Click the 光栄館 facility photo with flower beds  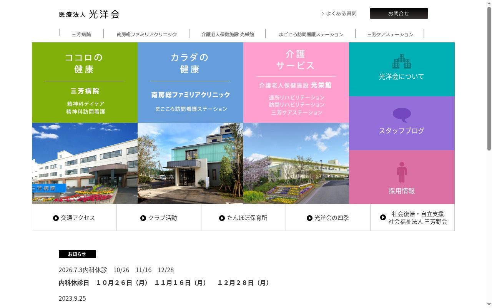[x=296, y=163]
